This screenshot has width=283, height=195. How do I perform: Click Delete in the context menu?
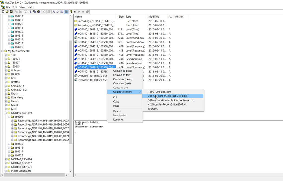pos(125,111)
